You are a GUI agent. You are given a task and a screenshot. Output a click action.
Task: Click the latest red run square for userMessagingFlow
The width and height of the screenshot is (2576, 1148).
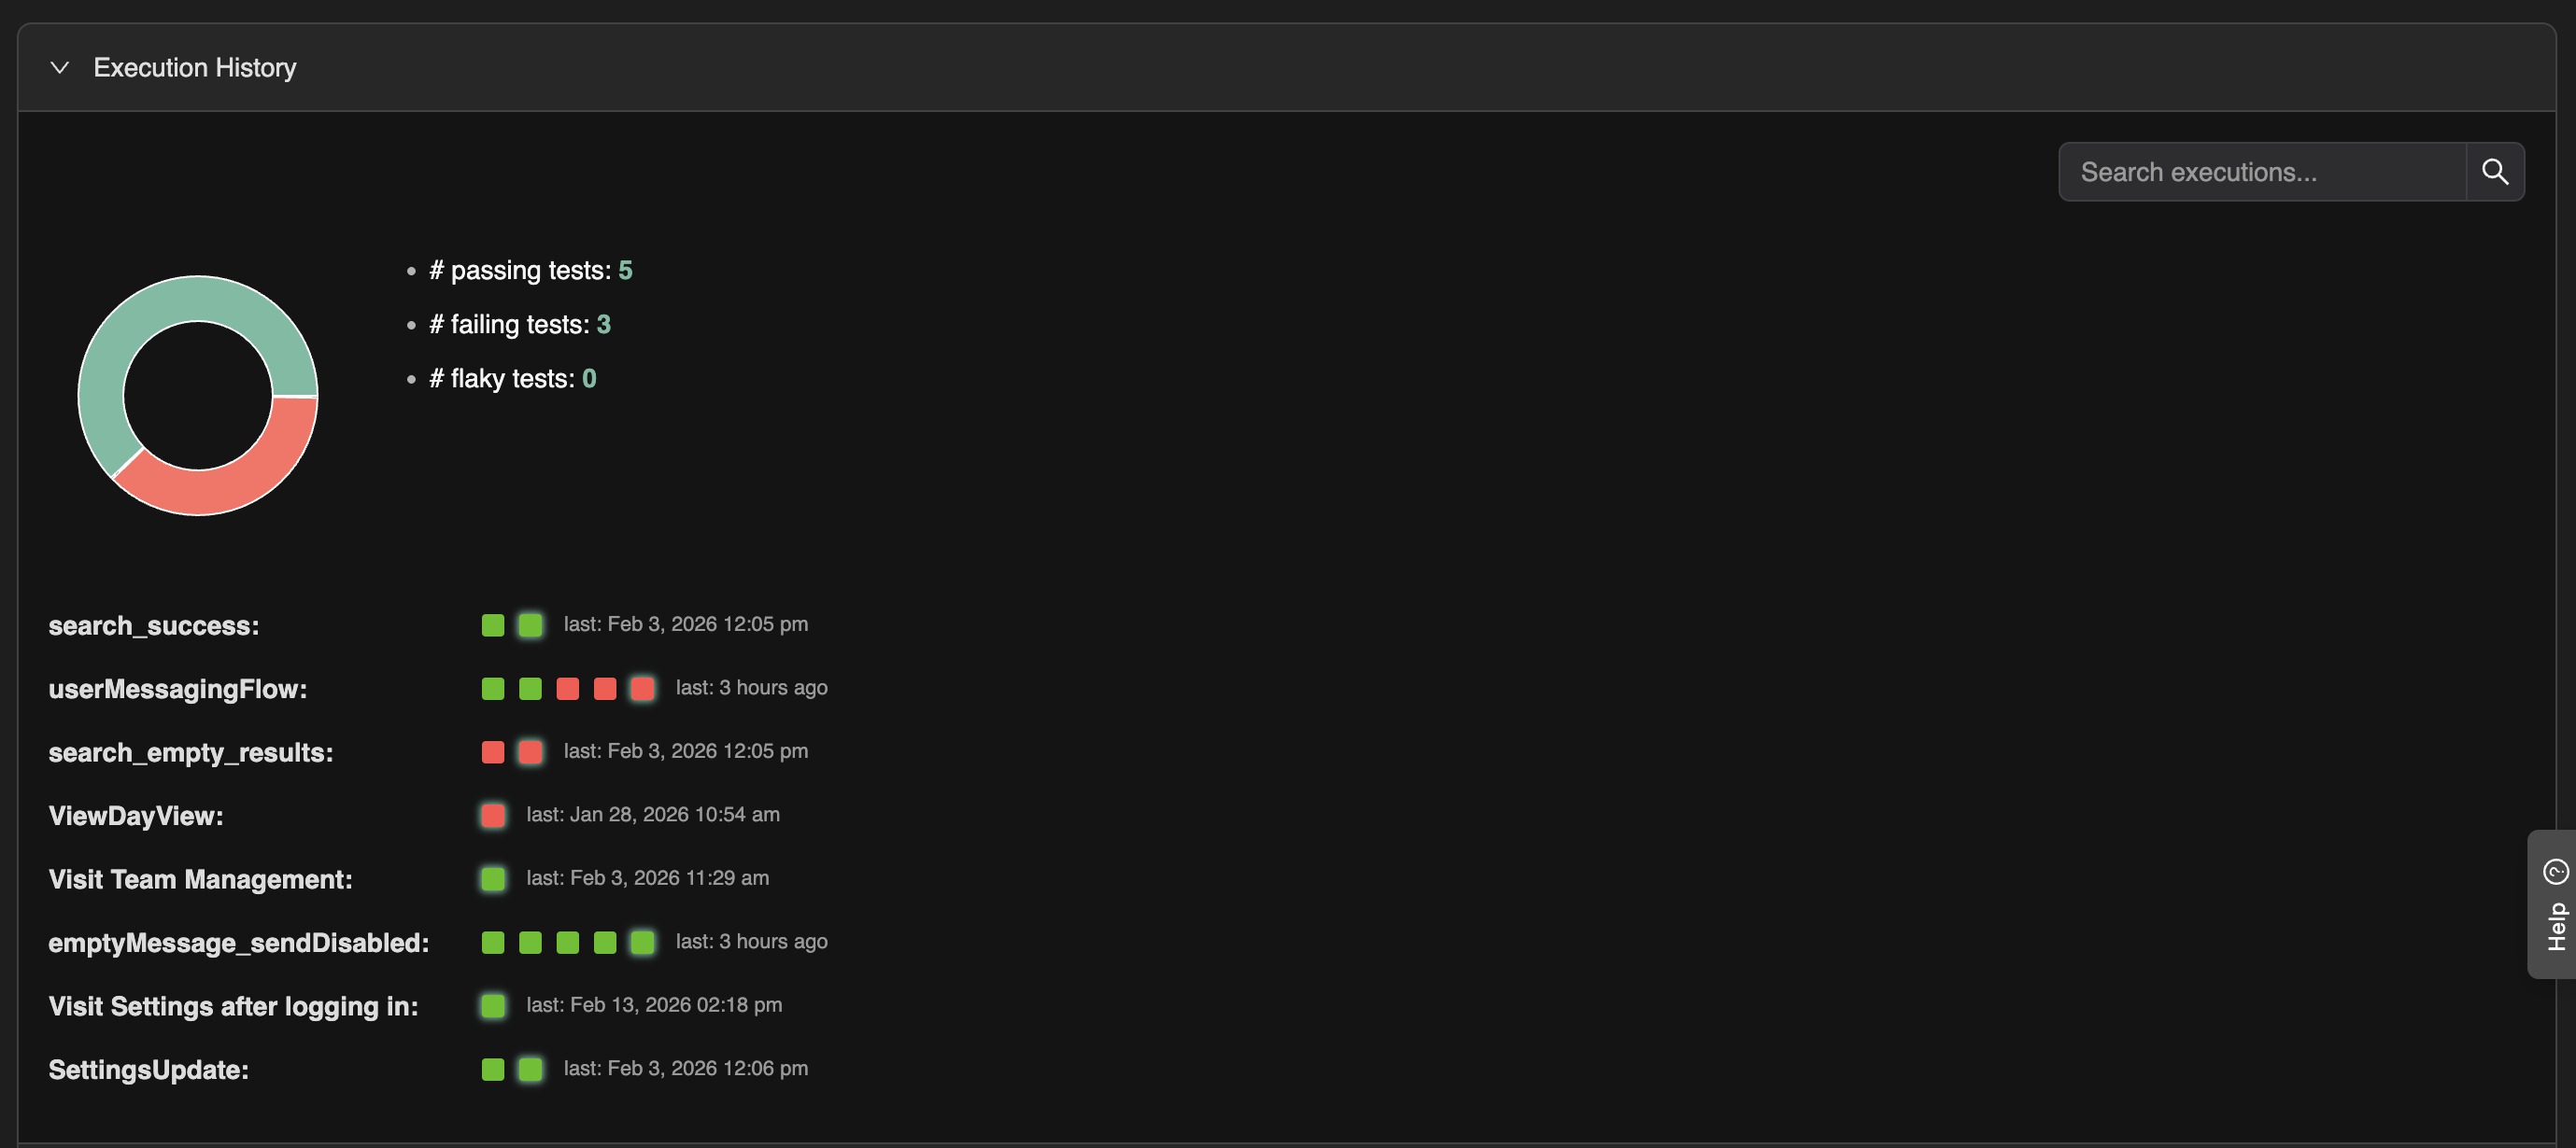tap(642, 689)
